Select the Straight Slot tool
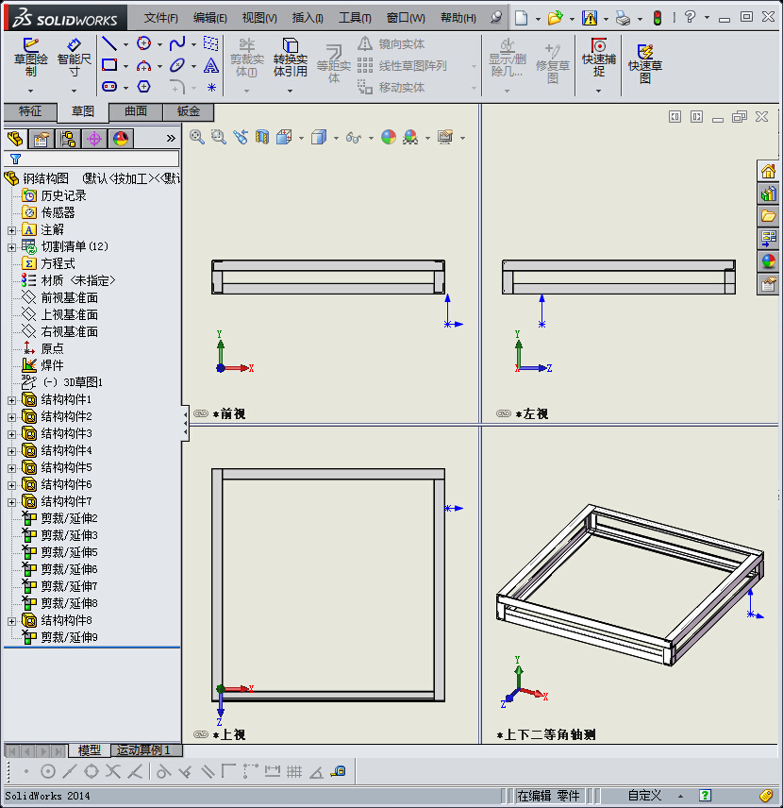 coord(109,87)
